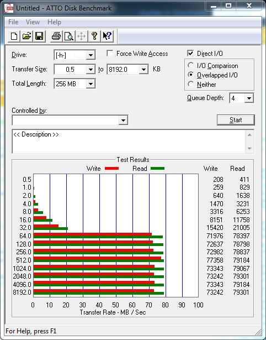The image size is (266, 340).
Task: Open the 8192.0 transfer size dropdown
Action: click(x=143, y=70)
